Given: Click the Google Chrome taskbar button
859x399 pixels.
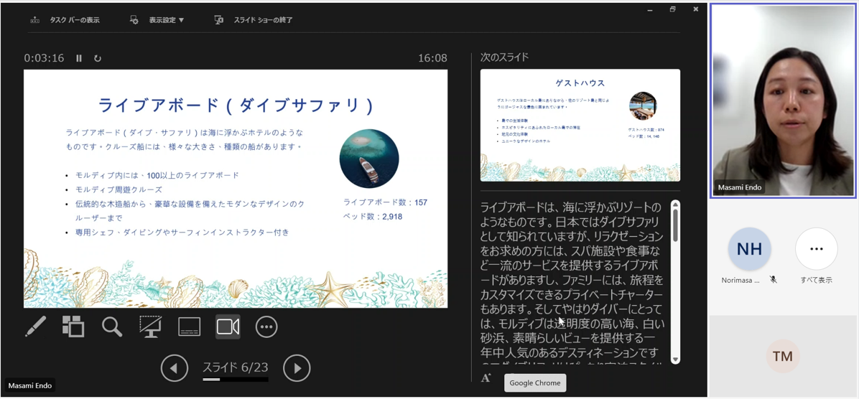Looking at the screenshot, I should tap(535, 383).
